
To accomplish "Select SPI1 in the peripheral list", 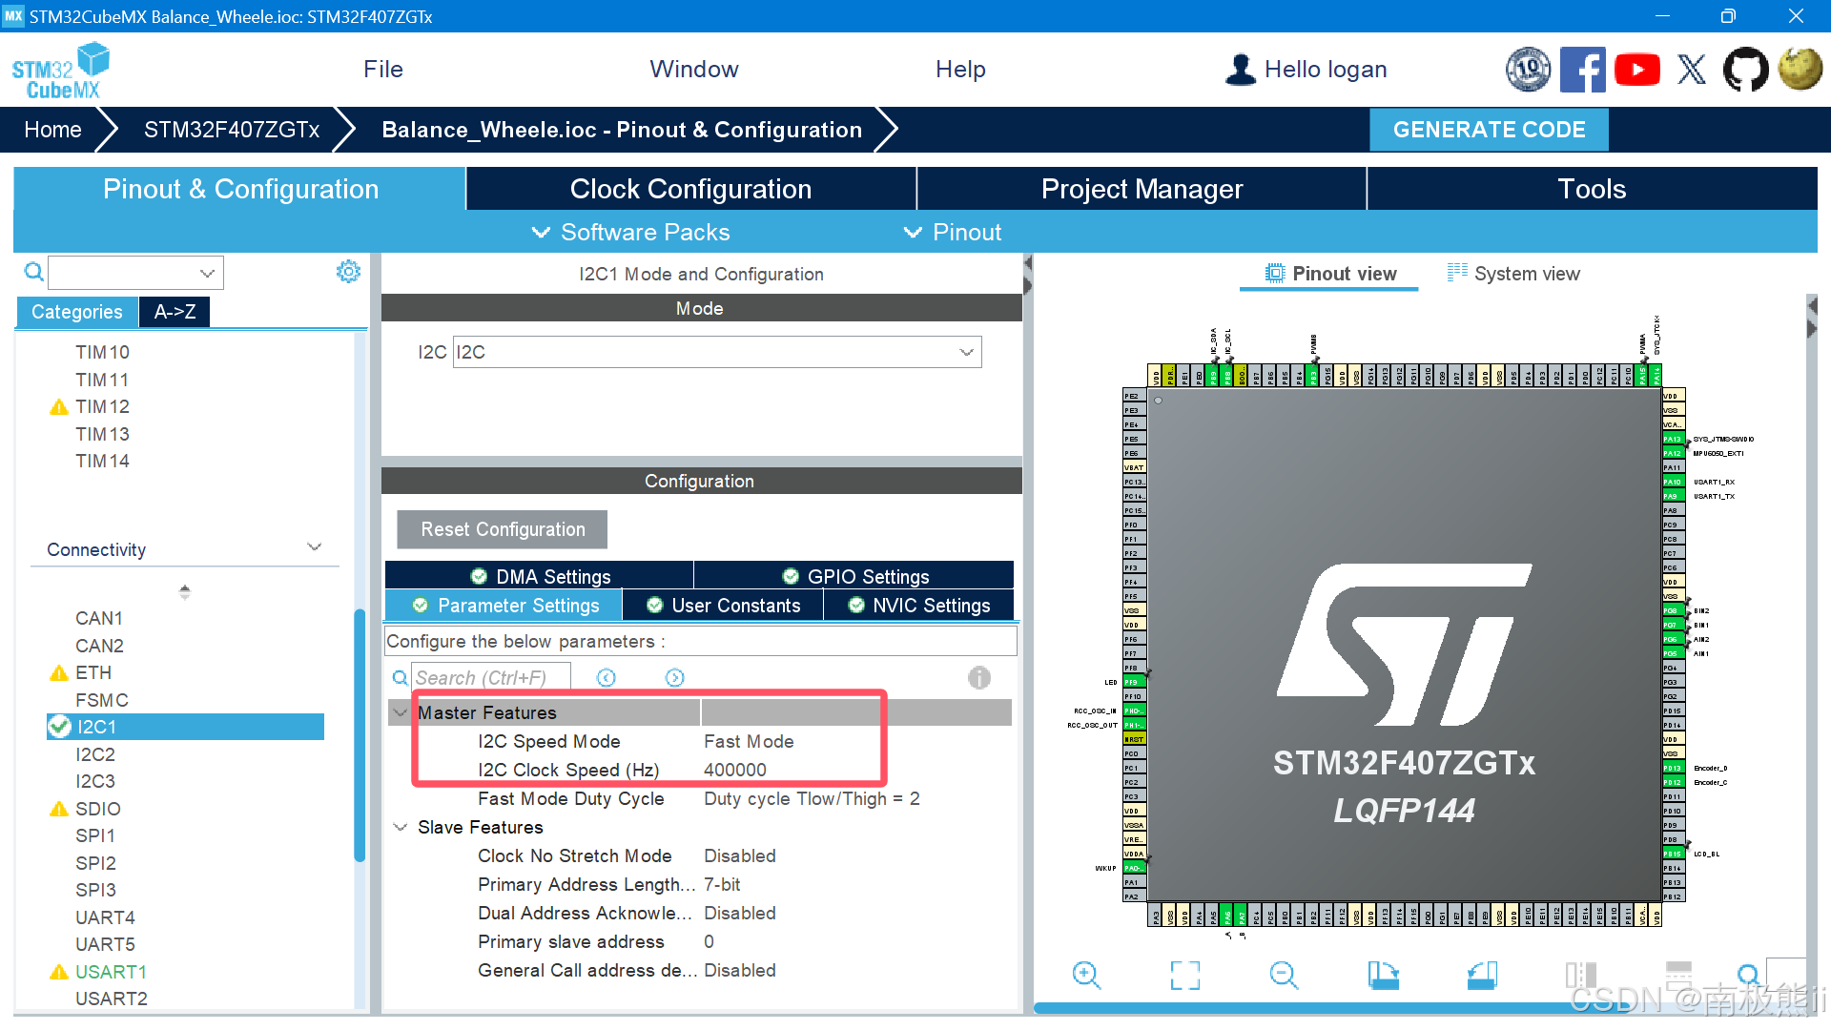I will (x=95, y=835).
